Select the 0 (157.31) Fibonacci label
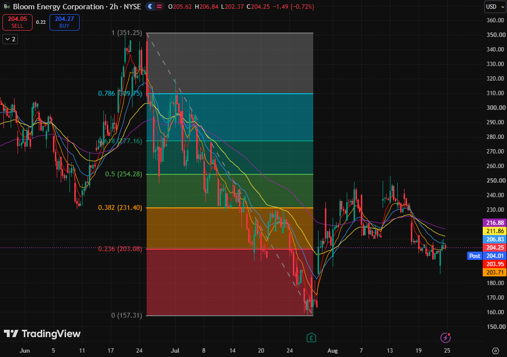Viewport: 507px width, 357px height. (x=126, y=315)
